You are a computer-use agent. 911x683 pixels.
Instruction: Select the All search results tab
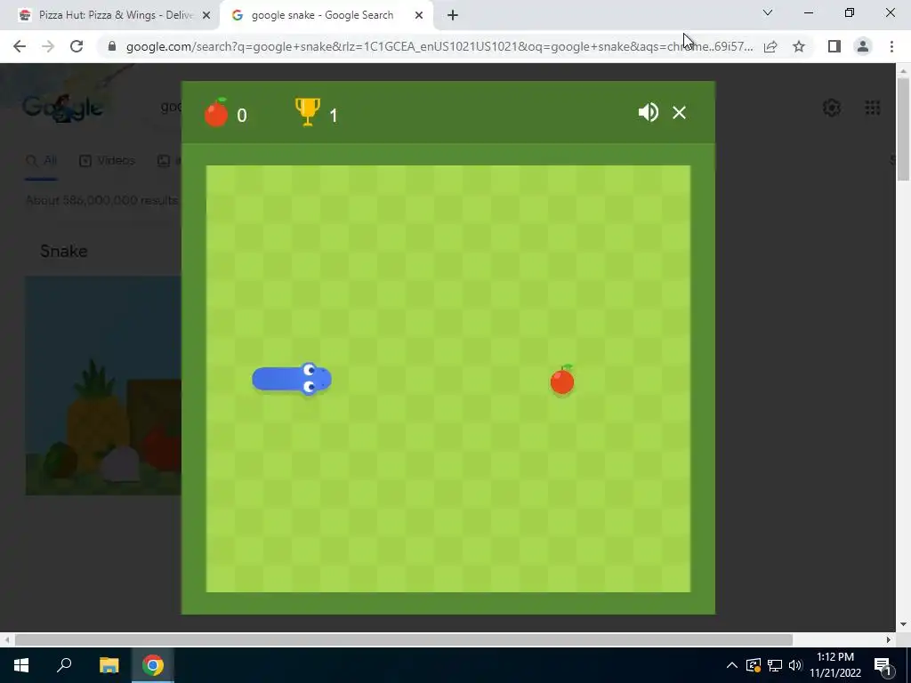tap(42, 161)
